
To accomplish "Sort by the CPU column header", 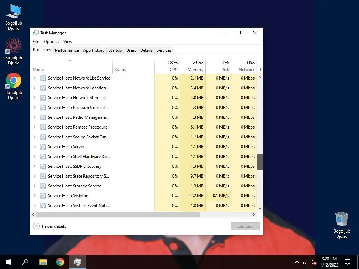I will (167, 66).
